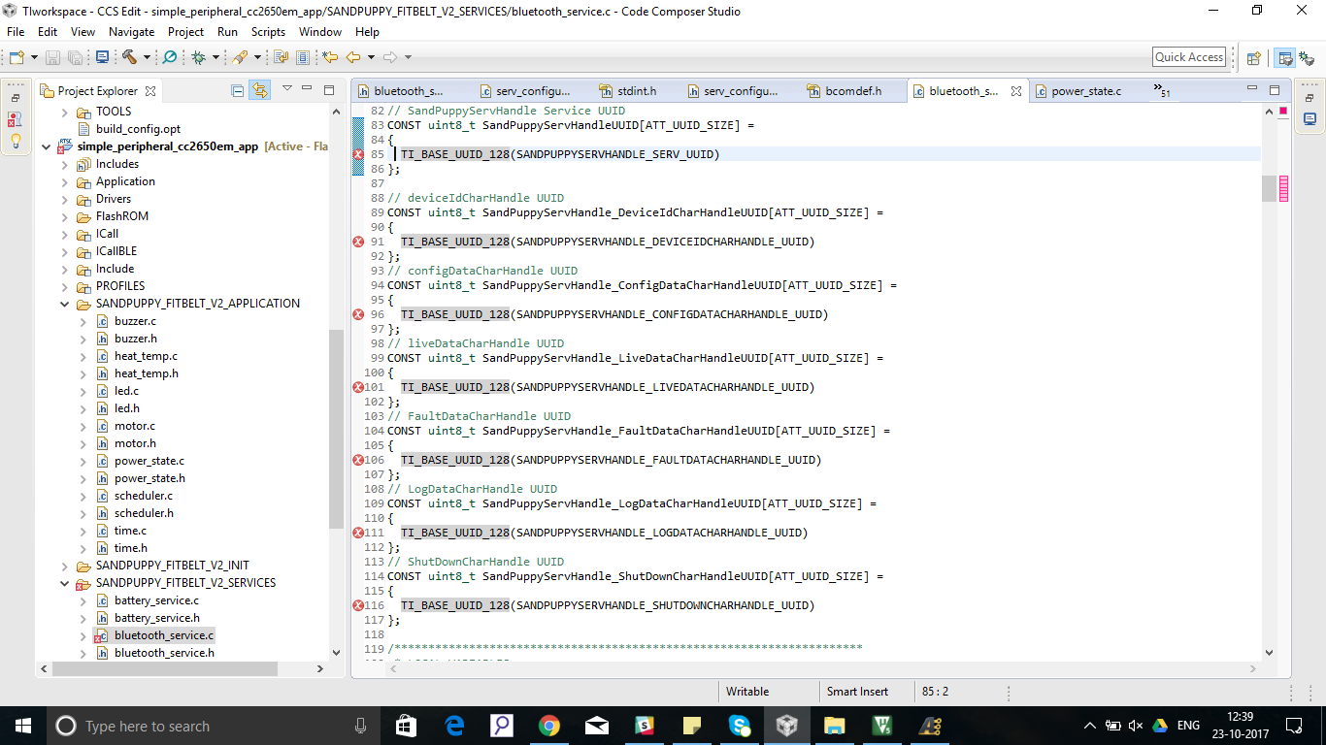Click the flash pen toolbar icon
Screen dimensions: 1326x745
(240, 57)
